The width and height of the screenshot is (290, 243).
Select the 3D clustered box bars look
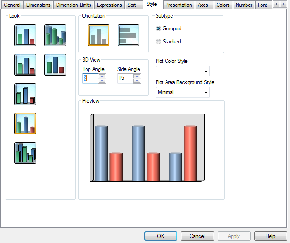pos(25,153)
